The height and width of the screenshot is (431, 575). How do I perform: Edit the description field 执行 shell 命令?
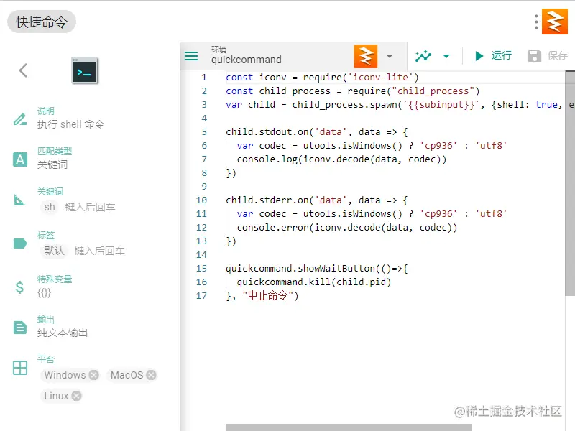70,124
